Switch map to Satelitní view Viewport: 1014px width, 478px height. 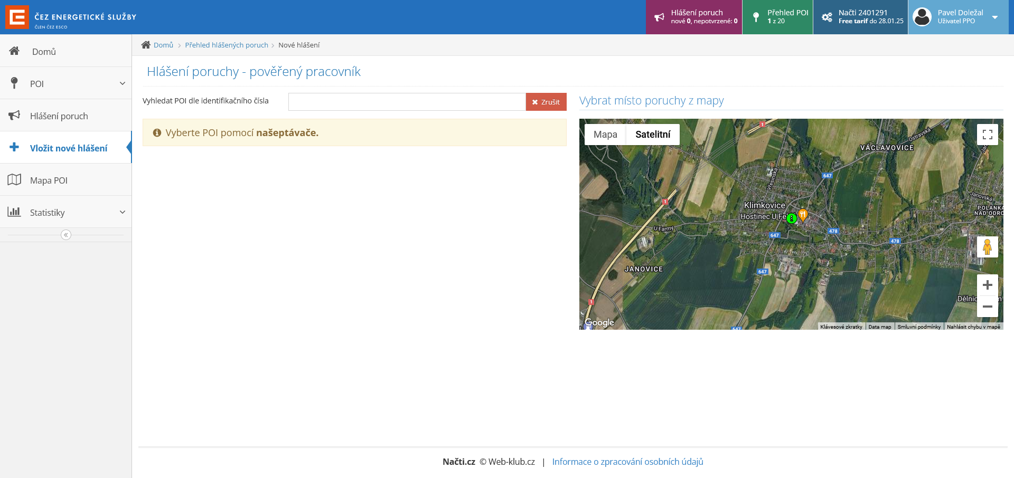point(653,135)
